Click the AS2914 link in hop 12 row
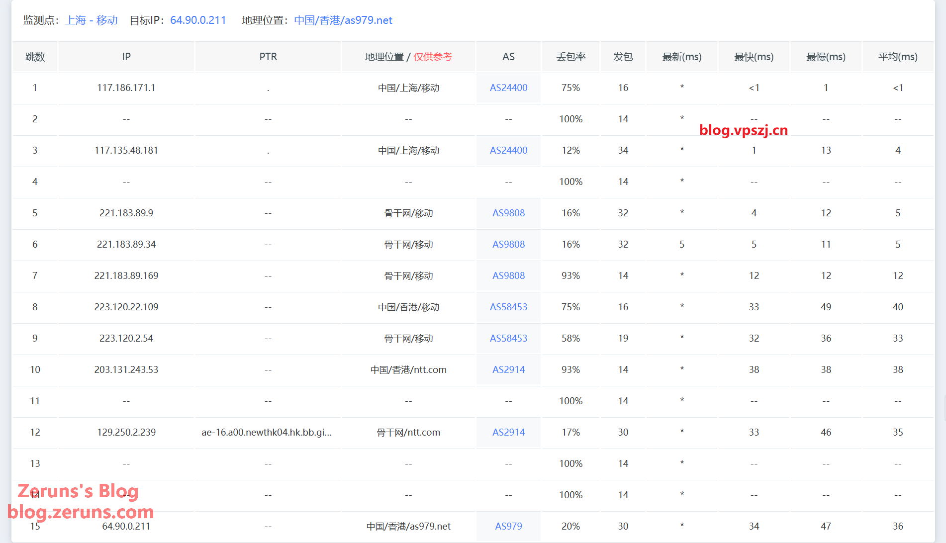Screen dimensions: 946x543 click(x=508, y=433)
